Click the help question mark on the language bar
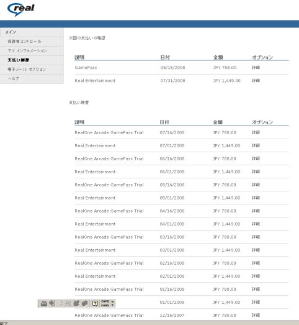 pyautogui.click(x=95, y=304)
